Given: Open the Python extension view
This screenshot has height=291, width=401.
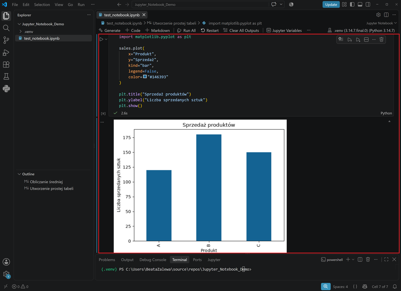Looking at the screenshot, I should pos(6,89).
